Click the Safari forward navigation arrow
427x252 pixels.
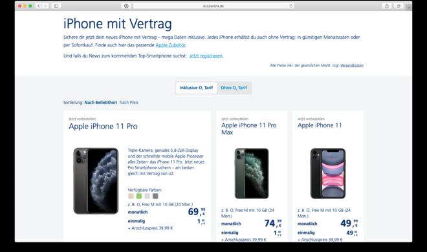(45, 6)
